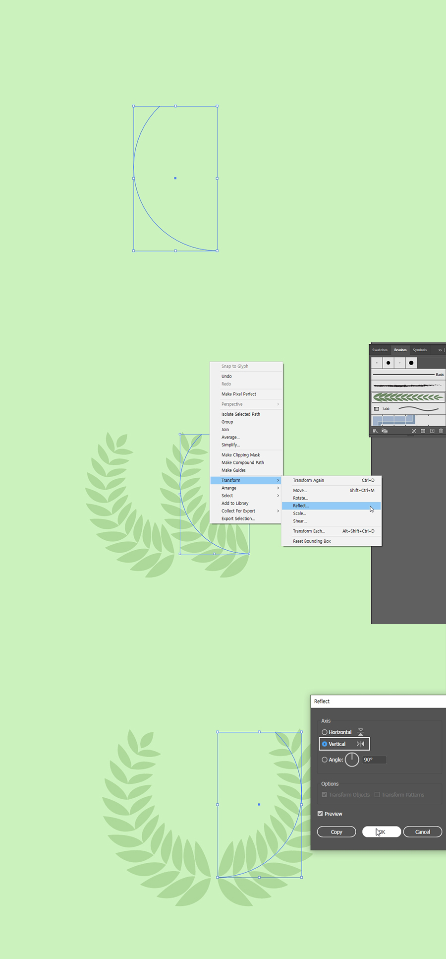This screenshot has width=446, height=959.
Task: Select Angle radio button
Action: (x=325, y=760)
